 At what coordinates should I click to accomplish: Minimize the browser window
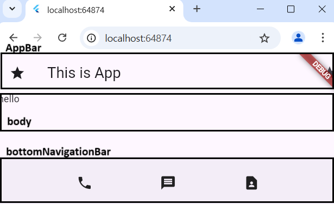tap(260, 9)
